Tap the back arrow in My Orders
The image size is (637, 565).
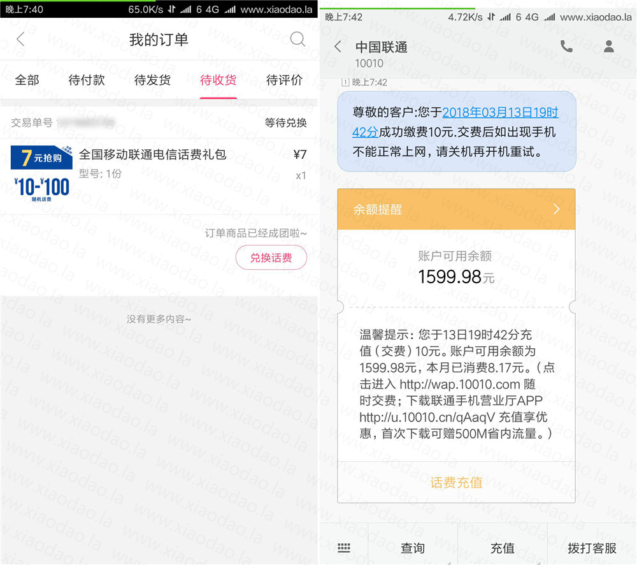coord(20,40)
